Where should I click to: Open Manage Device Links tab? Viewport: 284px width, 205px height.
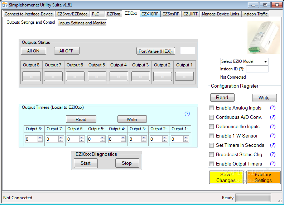(220, 14)
